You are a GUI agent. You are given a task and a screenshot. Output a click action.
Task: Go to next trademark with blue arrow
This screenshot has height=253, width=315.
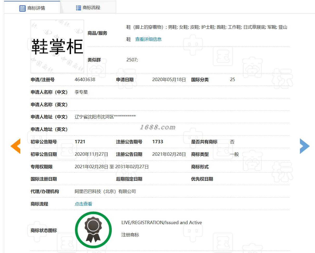(x=305, y=146)
